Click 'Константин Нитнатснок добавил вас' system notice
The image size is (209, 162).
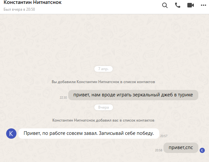pyautogui.click(x=103, y=120)
